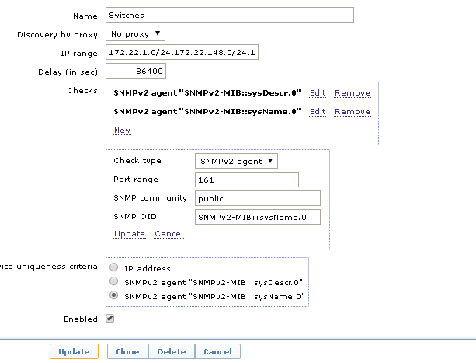Remove the sysDescr.0 SNMPv2 check
This screenshot has height=363, width=476.
[352, 93]
